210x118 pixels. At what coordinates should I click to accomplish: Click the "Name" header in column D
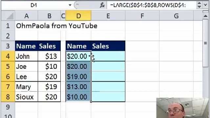coord(78,46)
